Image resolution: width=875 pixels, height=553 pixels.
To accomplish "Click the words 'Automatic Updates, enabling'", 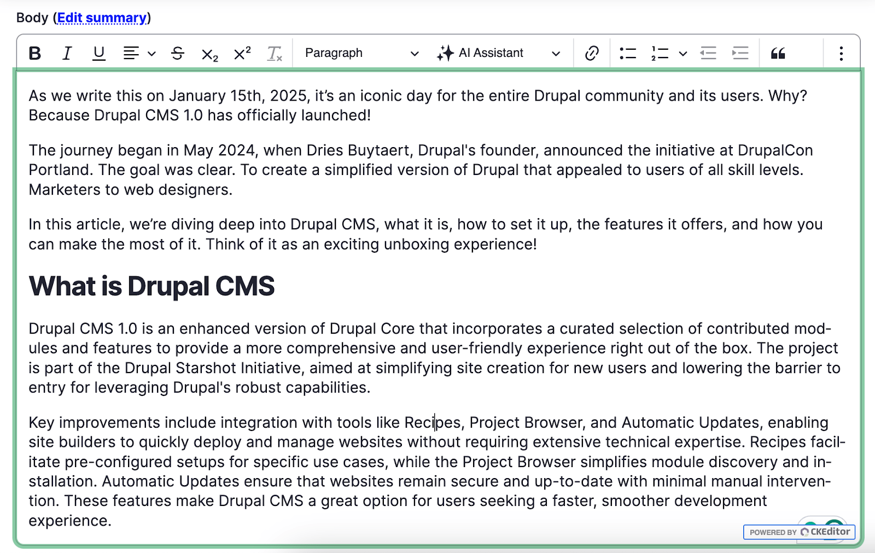I will (x=725, y=423).
